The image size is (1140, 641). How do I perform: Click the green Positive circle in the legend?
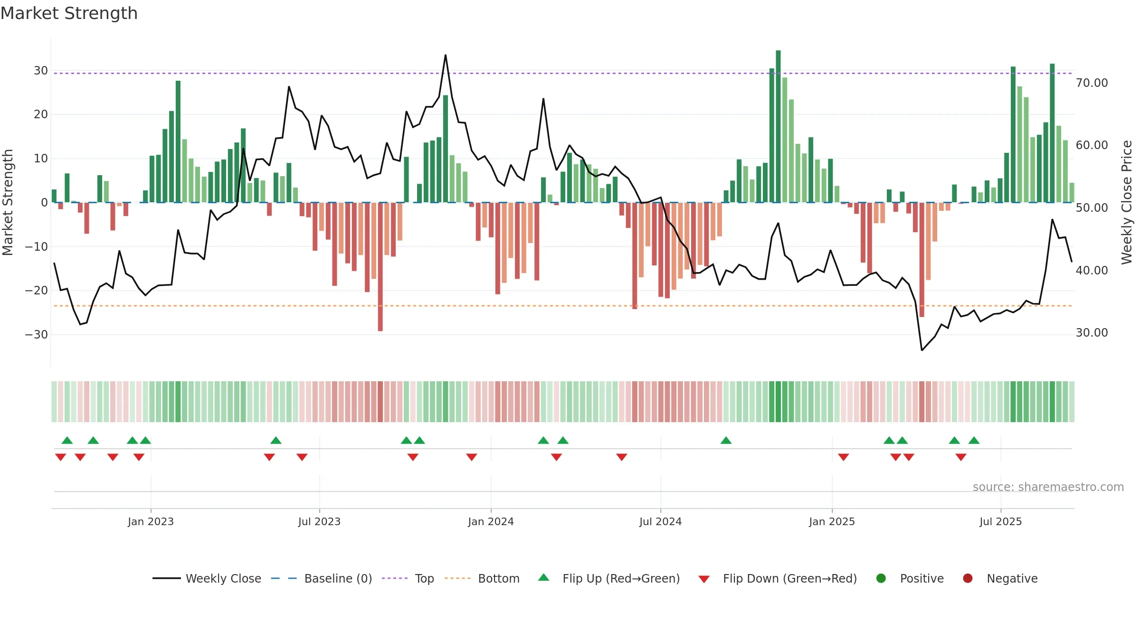[881, 578]
